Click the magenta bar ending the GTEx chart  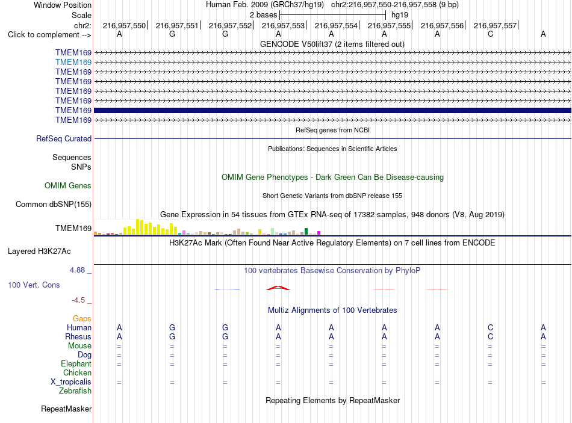pos(319,233)
